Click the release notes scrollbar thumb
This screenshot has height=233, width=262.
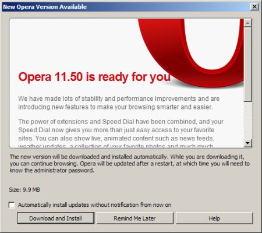[247, 64]
